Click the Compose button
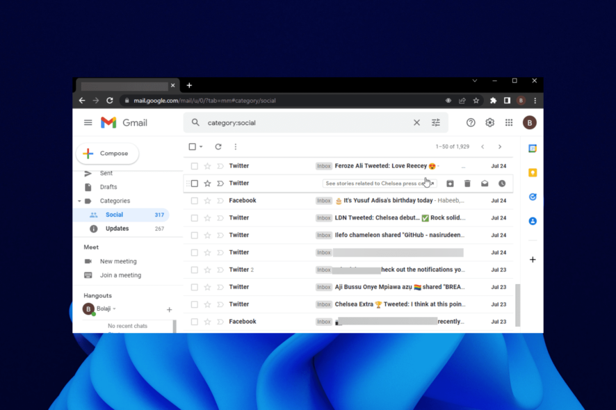The image size is (616, 410). point(107,153)
